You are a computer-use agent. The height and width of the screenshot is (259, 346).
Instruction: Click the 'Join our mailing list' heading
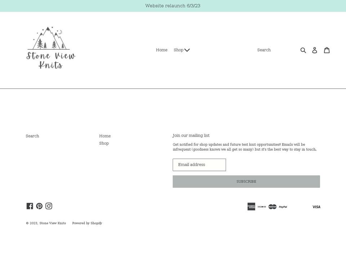click(x=191, y=136)
